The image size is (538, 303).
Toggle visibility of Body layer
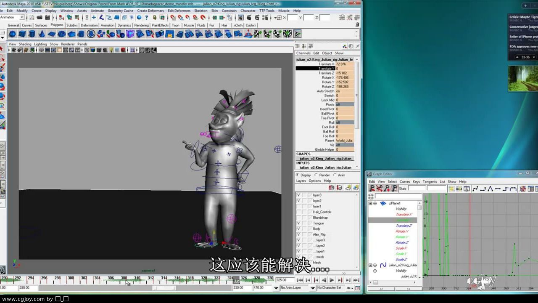pos(298,229)
